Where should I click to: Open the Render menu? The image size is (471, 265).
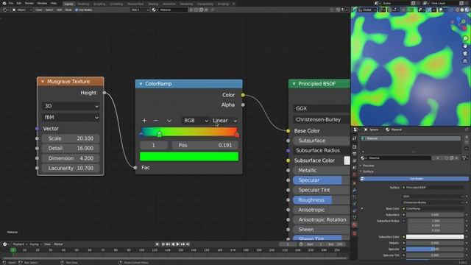(29, 3)
